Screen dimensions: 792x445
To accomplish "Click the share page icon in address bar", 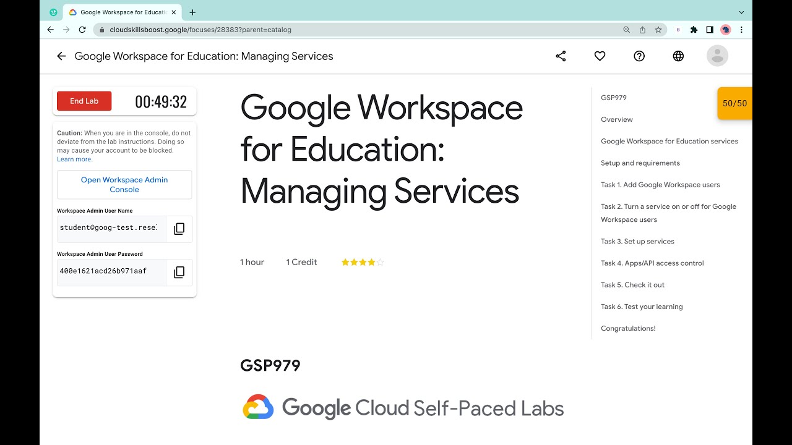I will tap(642, 30).
